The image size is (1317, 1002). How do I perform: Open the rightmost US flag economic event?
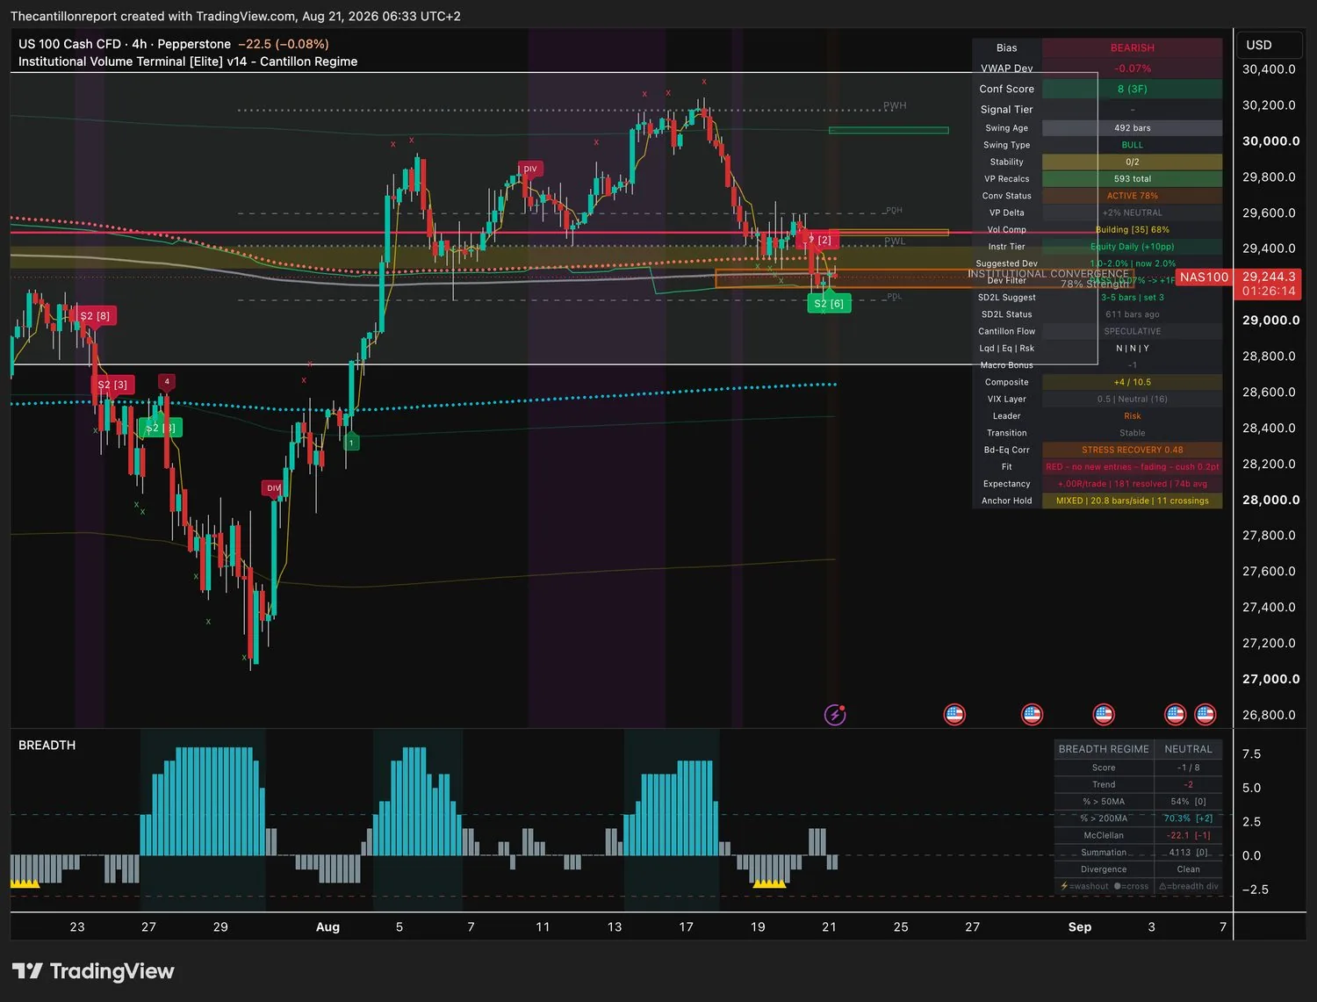(1205, 715)
